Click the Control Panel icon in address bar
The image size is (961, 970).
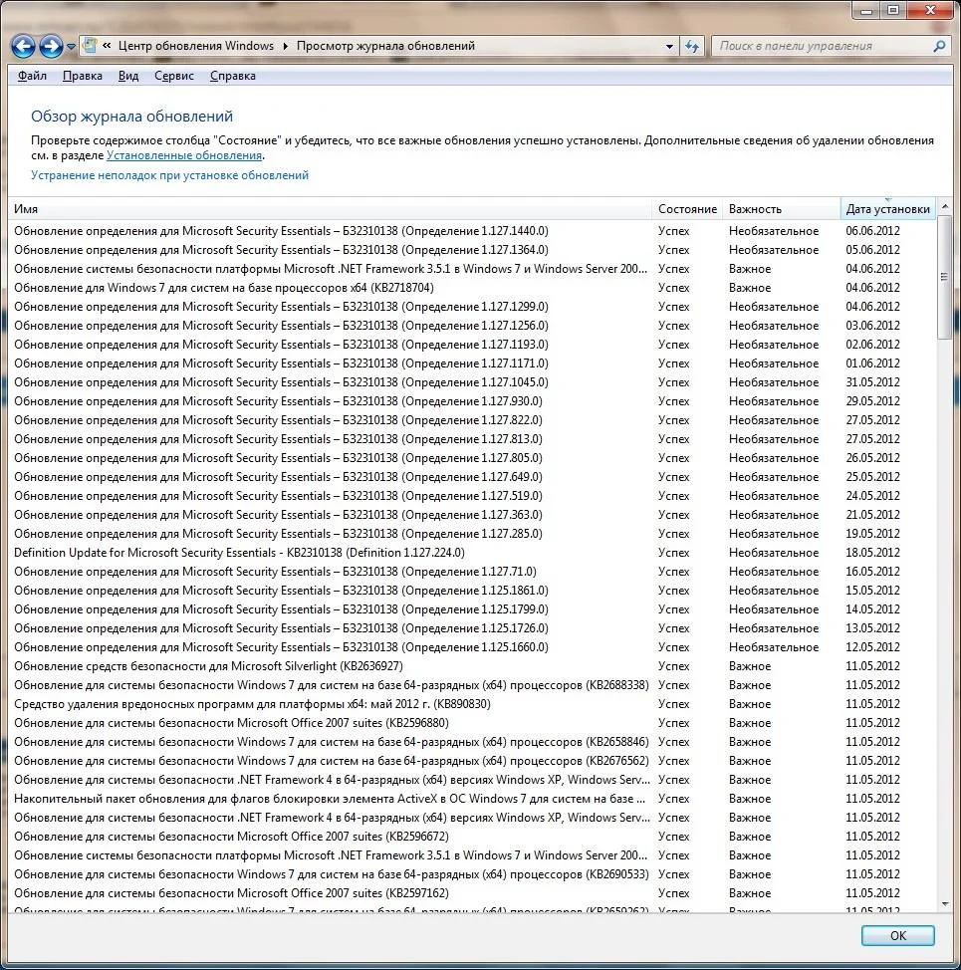pyautogui.click(x=91, y=45)
